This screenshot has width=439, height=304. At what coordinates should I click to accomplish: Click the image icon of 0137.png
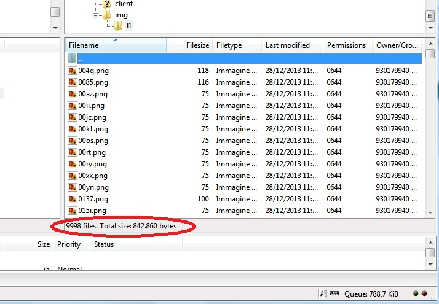pos(73,199)
